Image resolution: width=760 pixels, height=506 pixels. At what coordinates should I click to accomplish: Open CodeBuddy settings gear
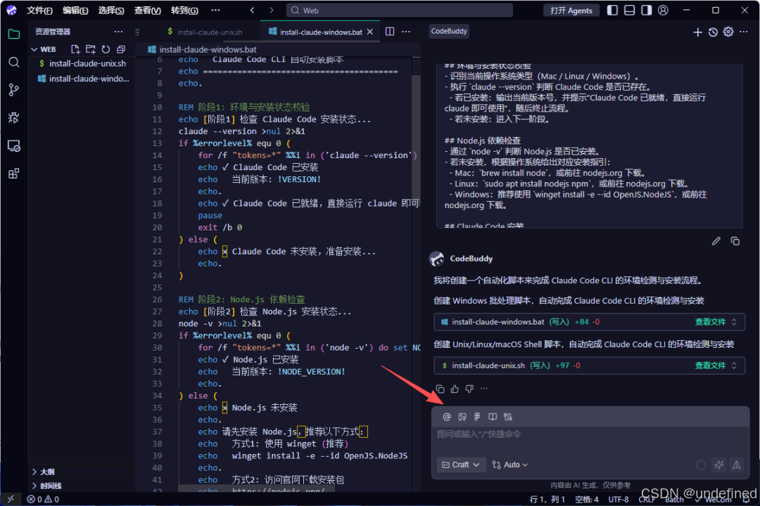(x=728, y=32)
